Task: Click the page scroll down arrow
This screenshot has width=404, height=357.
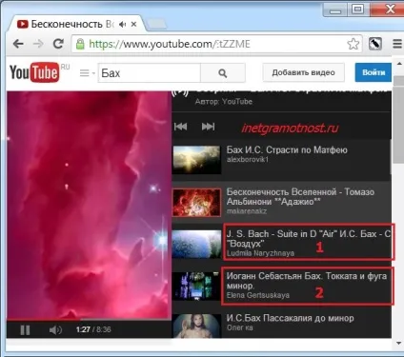Action: (x=399, y=343)
